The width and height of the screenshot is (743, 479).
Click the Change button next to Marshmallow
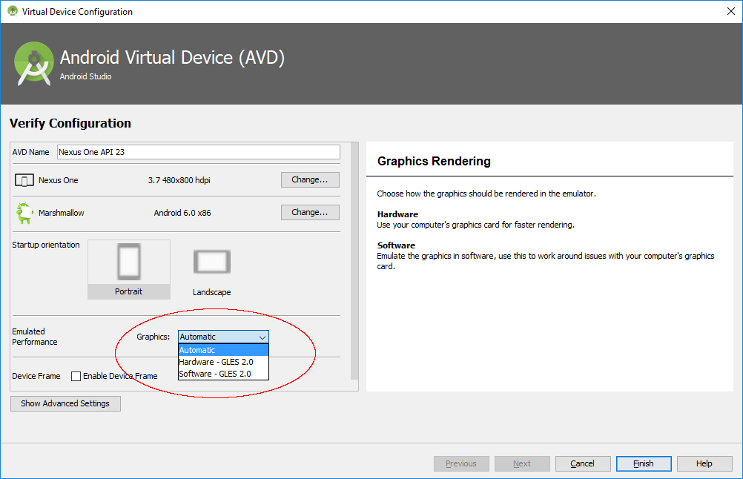[309, 212]
